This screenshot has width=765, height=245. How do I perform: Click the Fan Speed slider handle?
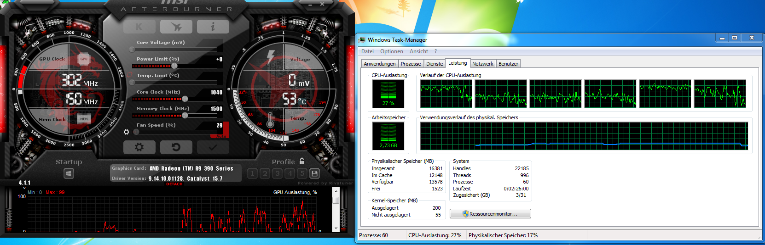click(136, 132)
